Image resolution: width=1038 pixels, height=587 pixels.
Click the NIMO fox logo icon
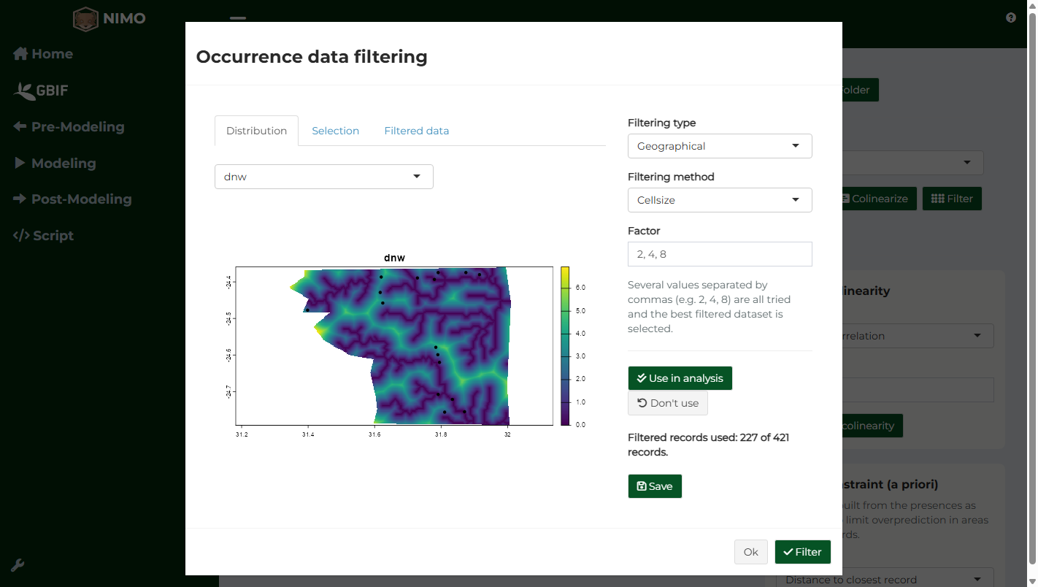(85, 19)
